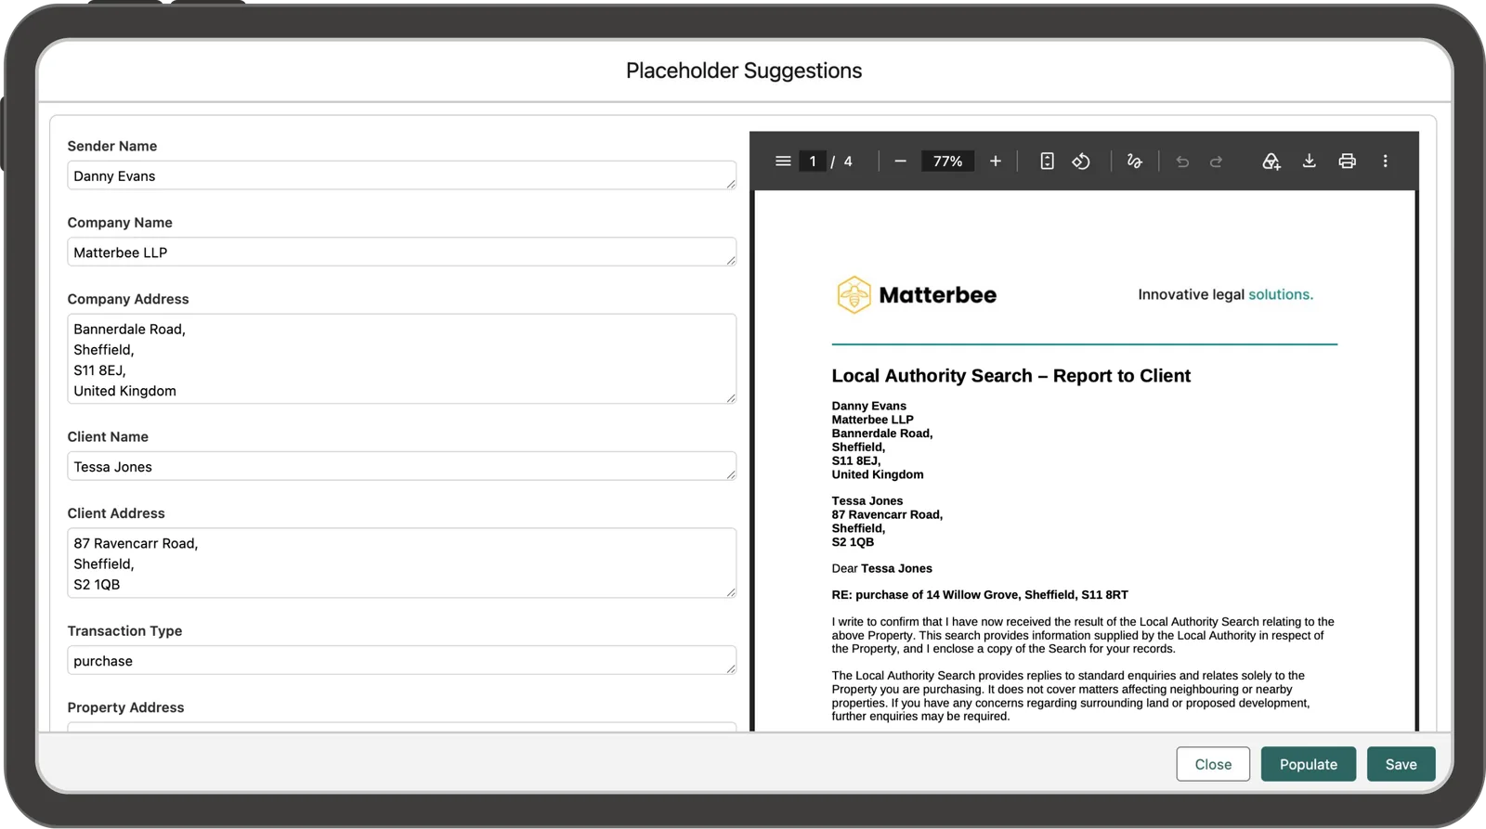
Task: Open the PDF viewer sidebar menu
Action: pos(783,162)
